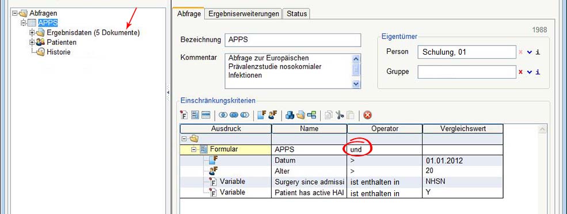567x214 pixels.
Task: Click the table grid toolbar icon
Action: [206, 115]
